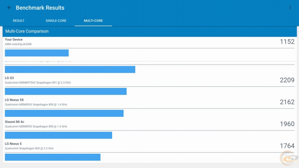The image size is (299, 168).
Task: Click the LG G3 score 2209
Action: pos(287,80)
